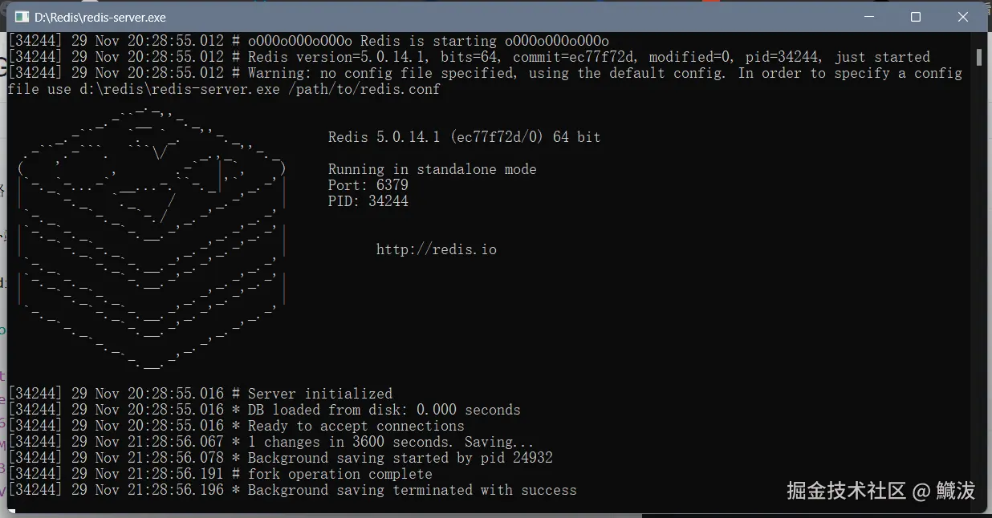The height and width of the screenshot is (518, 992).
Task: Click the console window icon in title bar
Action: 22,17
